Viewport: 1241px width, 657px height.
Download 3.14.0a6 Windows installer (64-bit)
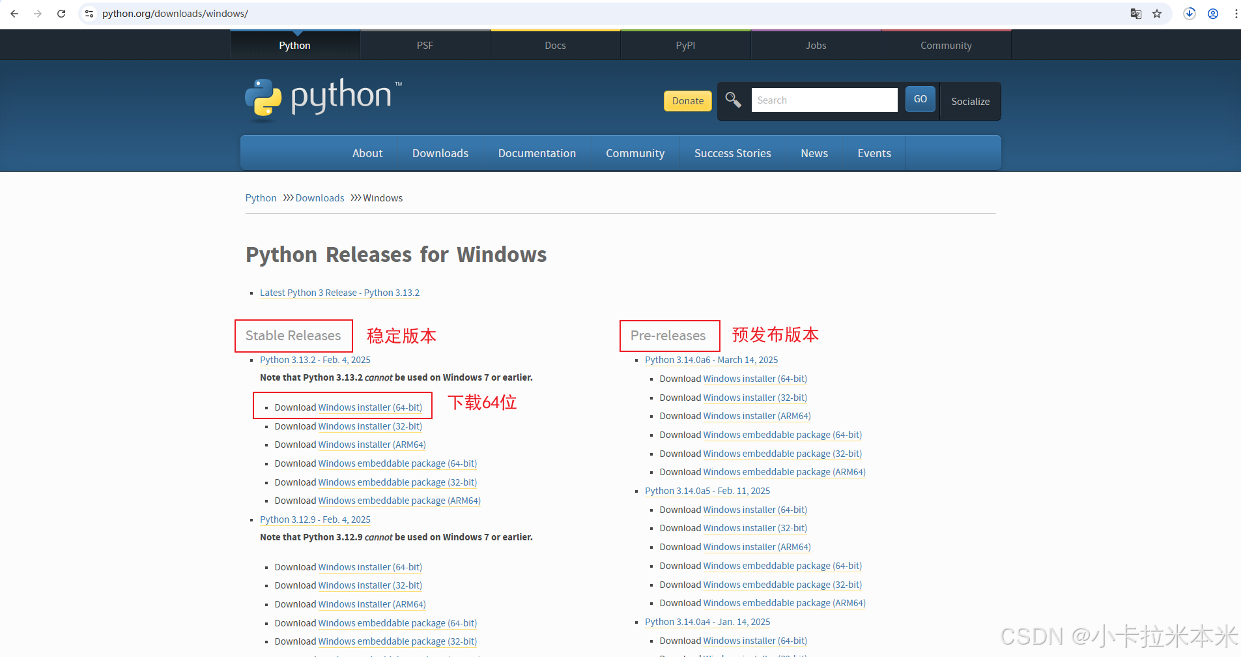(755, 379)
